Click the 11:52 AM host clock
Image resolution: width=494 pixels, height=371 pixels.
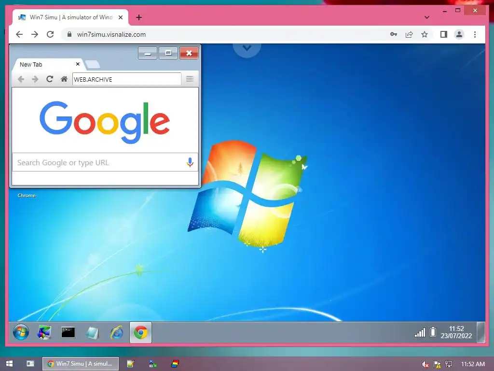[x=473, y=364]
